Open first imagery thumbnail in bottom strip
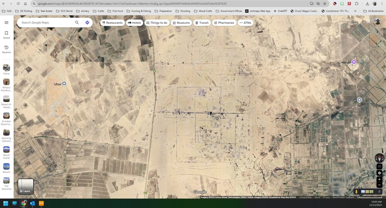 coord(363,191)
